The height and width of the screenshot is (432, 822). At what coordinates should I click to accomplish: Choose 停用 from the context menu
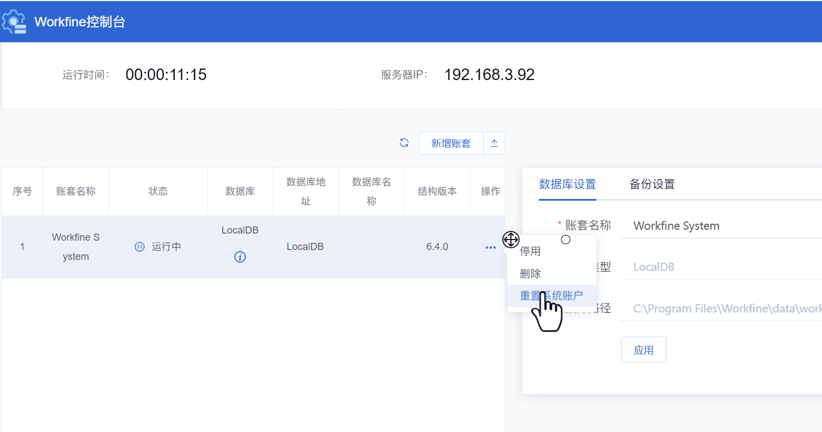tap(530, 251)
